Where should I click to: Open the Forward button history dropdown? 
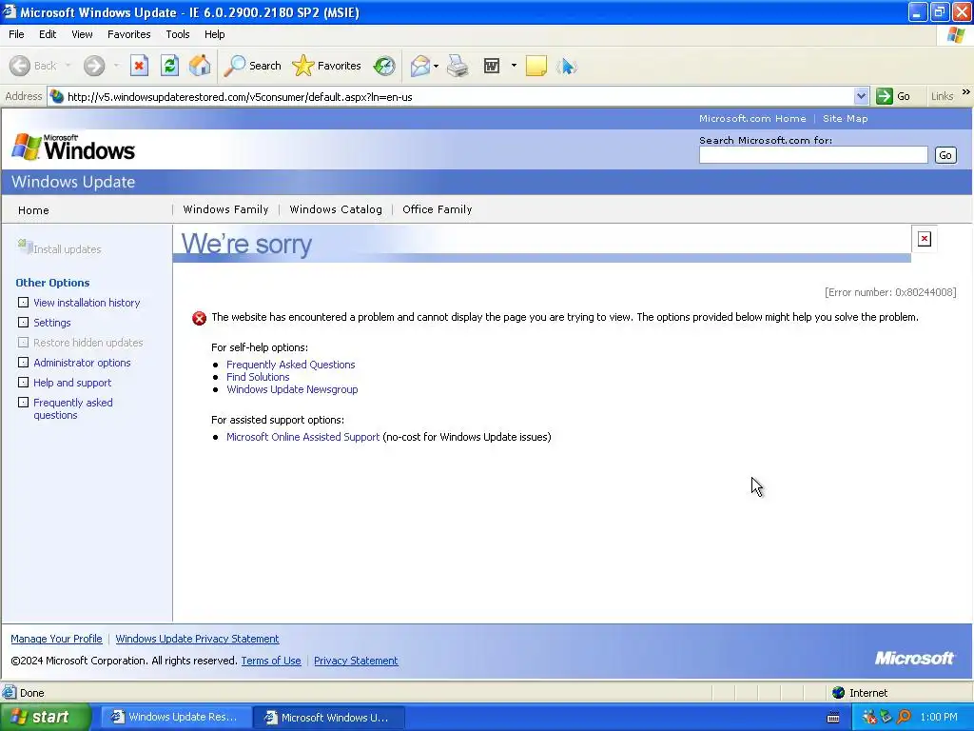tap(116, 66)
